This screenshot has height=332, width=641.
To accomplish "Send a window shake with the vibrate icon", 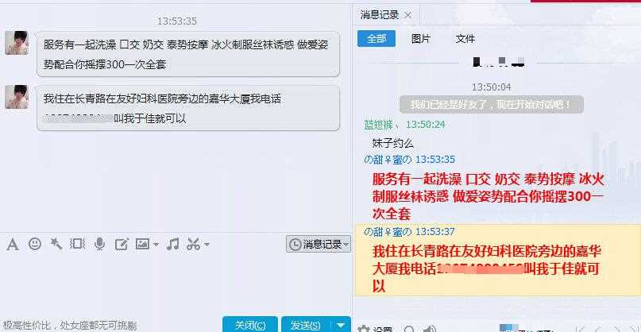I will [77, 244].
